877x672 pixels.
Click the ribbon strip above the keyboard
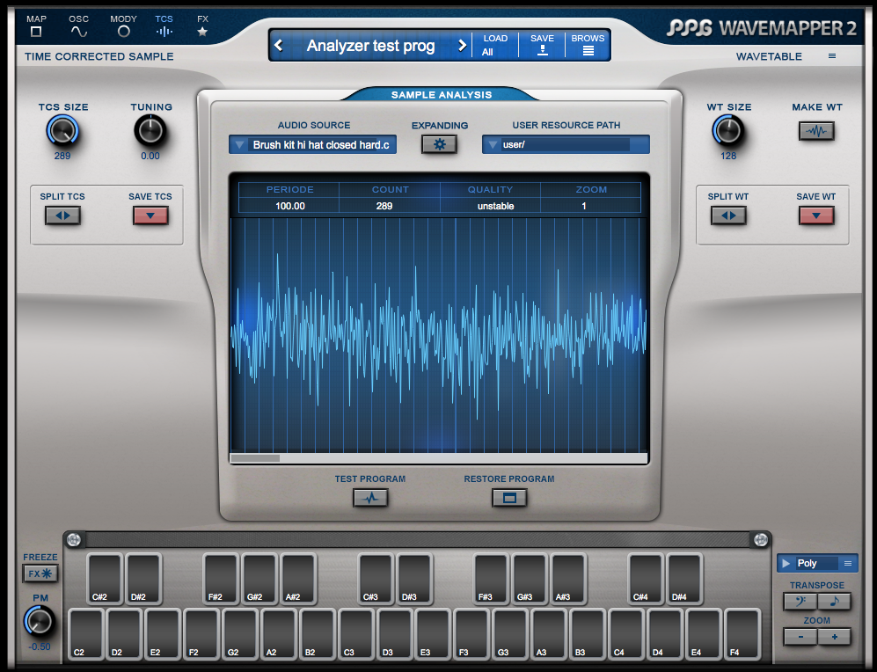(x=417, y=539)
